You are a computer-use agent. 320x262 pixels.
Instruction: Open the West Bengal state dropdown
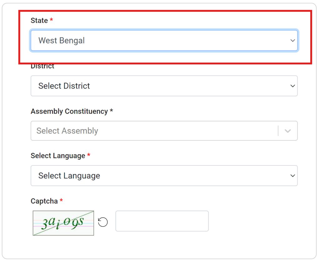pyautogui.click(x=156, y=40)
